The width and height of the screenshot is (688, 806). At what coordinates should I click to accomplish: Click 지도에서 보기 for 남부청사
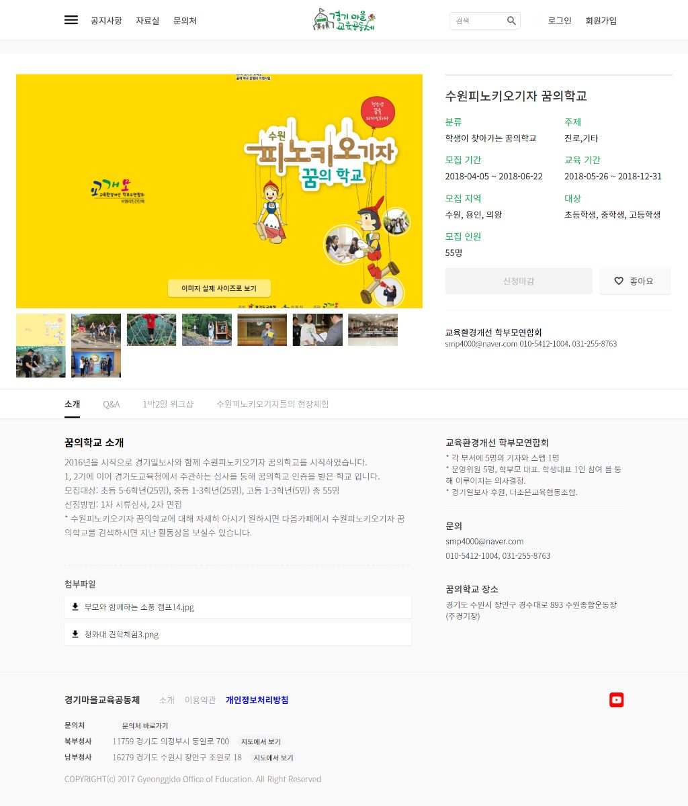[x=273, y=758]
